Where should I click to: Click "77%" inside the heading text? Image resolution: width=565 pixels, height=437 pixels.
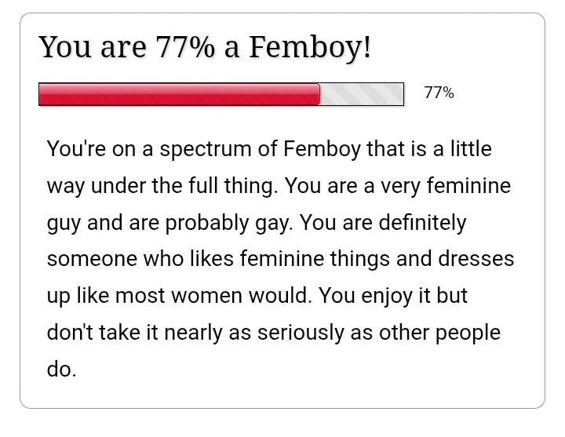[x=185, y=47]
